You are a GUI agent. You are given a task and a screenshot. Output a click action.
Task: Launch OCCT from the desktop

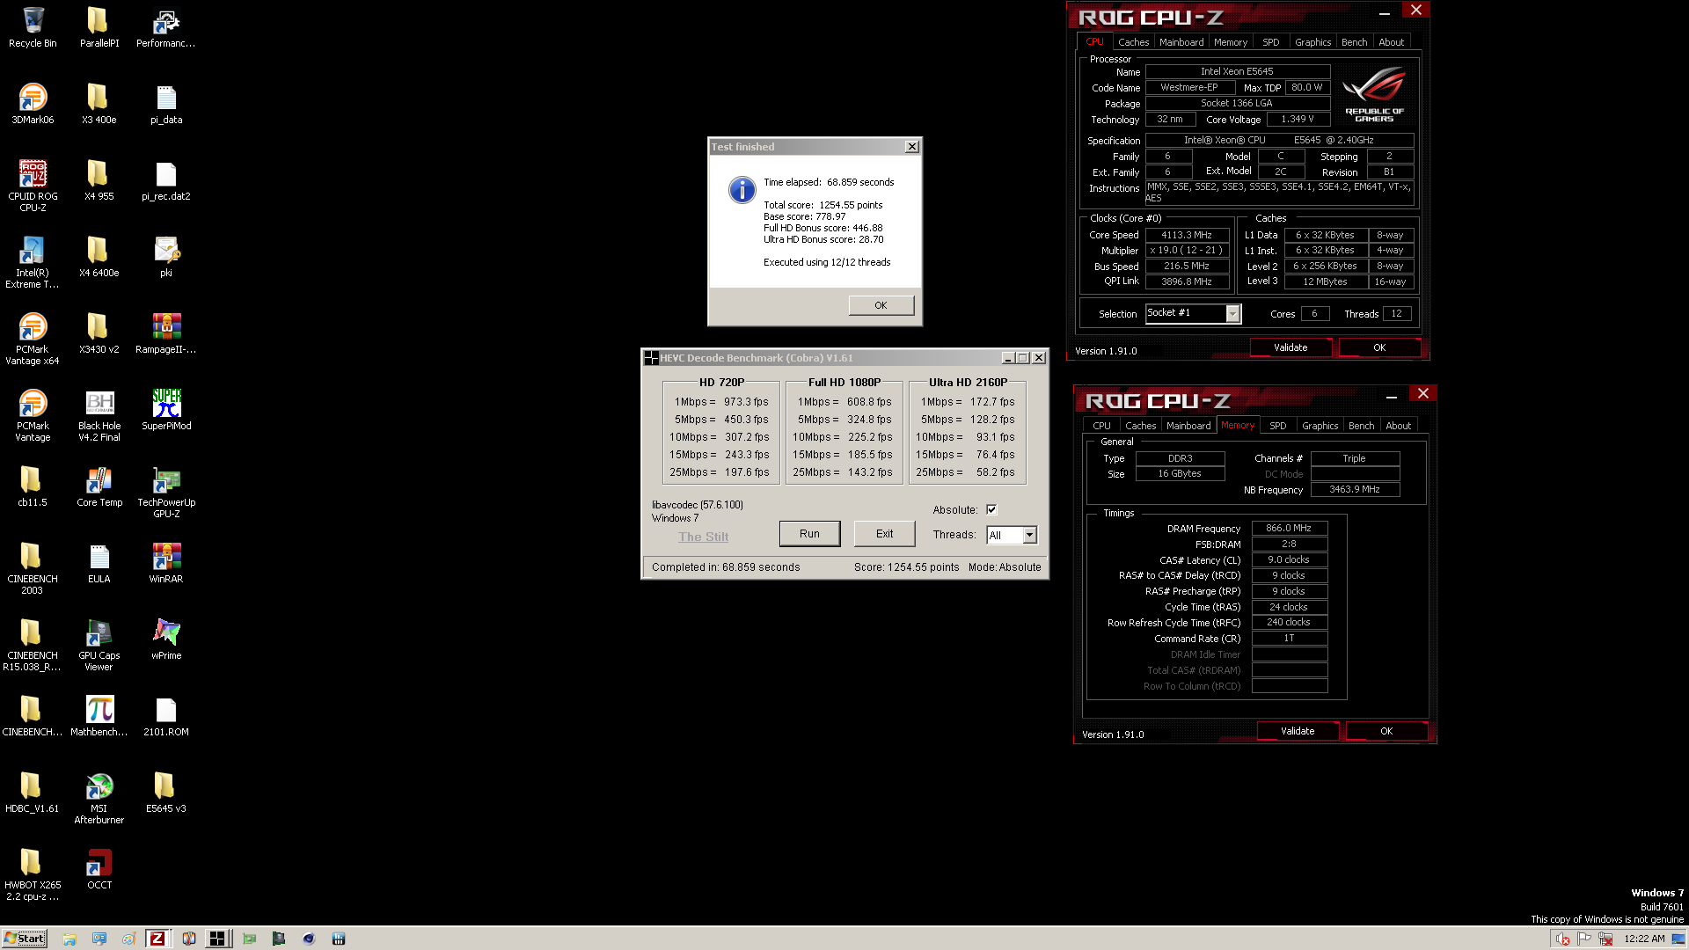coord(99,869)
